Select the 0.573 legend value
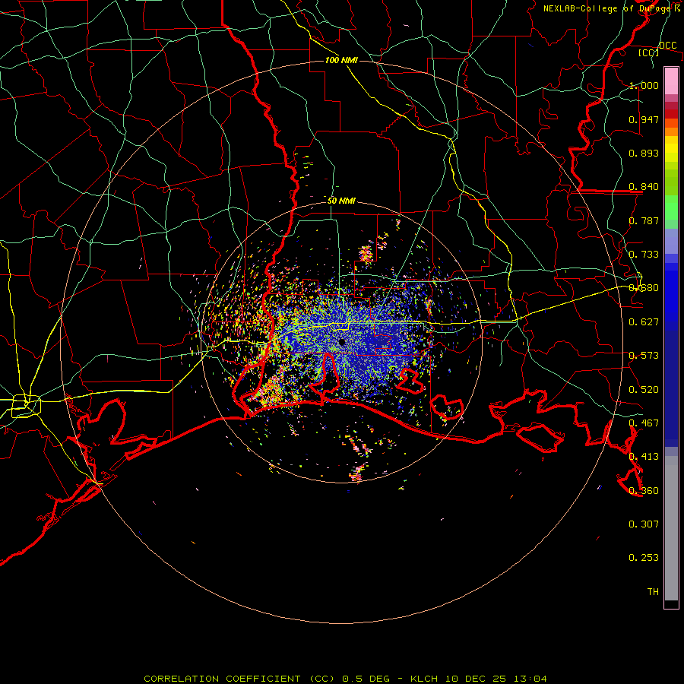The height and width of the screenshot is (684, 684). coord(644,356)
